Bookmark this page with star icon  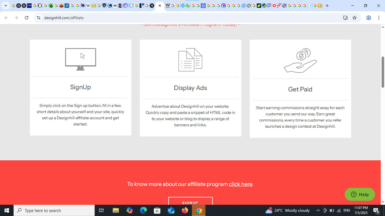(x=355, y=18)
